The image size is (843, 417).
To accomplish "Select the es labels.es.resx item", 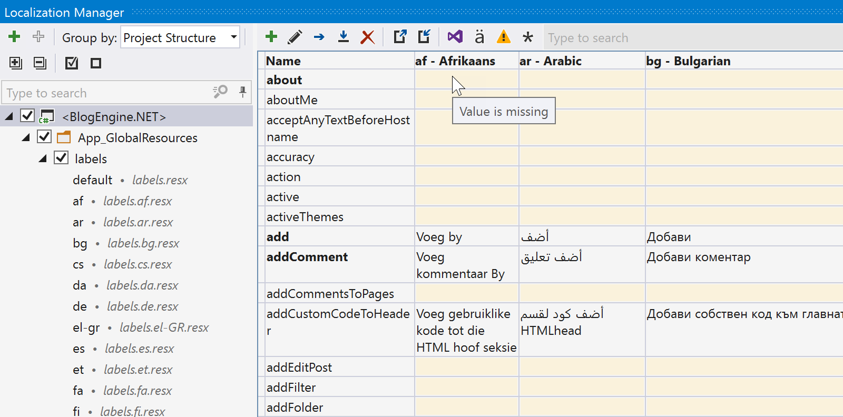I will click(x=123, y=349).
